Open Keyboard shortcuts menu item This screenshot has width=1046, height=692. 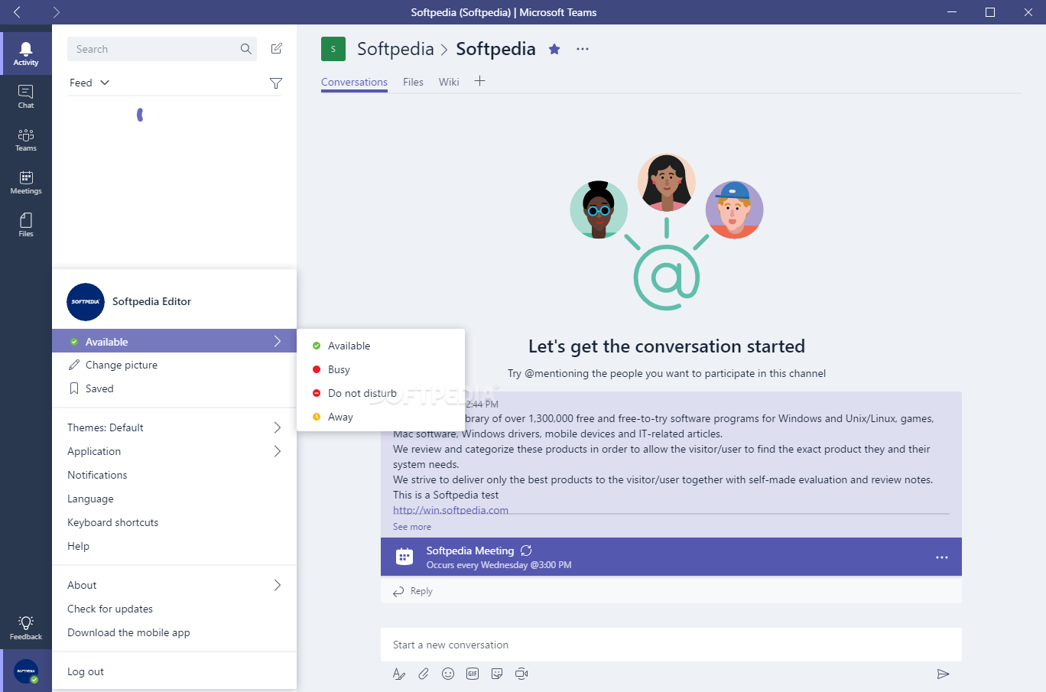pos(113,522)
